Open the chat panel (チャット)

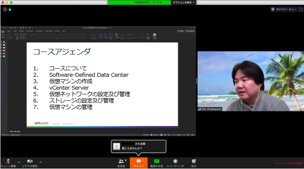[139, 163]
